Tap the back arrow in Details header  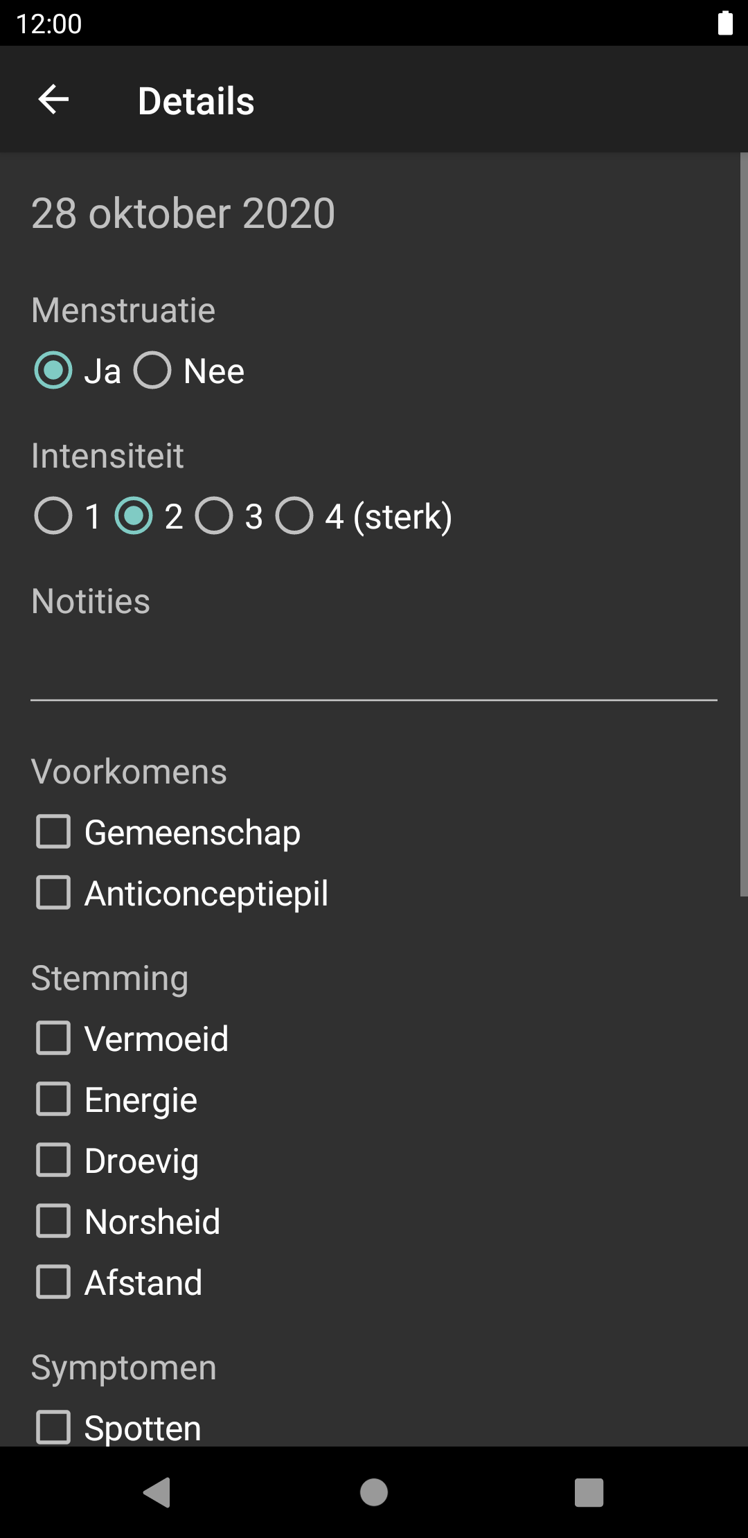pyautogui.click(x=53, y=100)
